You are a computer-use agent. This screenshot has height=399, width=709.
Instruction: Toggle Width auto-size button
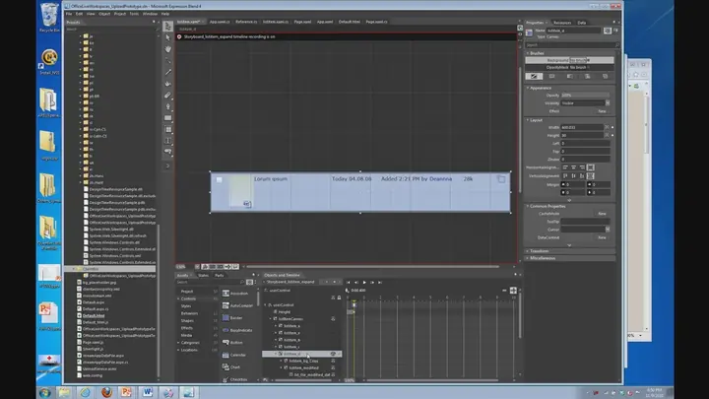tap(607, 127)
